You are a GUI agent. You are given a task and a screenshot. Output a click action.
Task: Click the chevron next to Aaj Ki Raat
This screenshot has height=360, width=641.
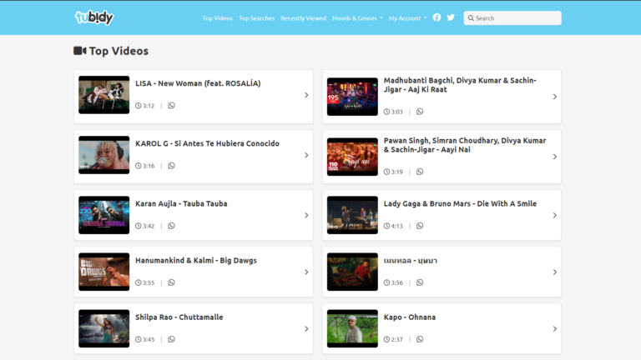pyautogui.click(x=555, y=97)
